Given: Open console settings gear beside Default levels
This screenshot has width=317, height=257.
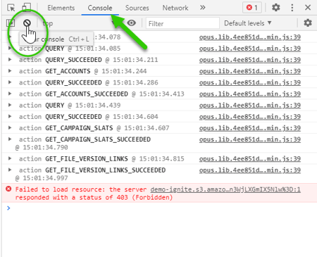Looking at the screenshot, I should [308, 23].
